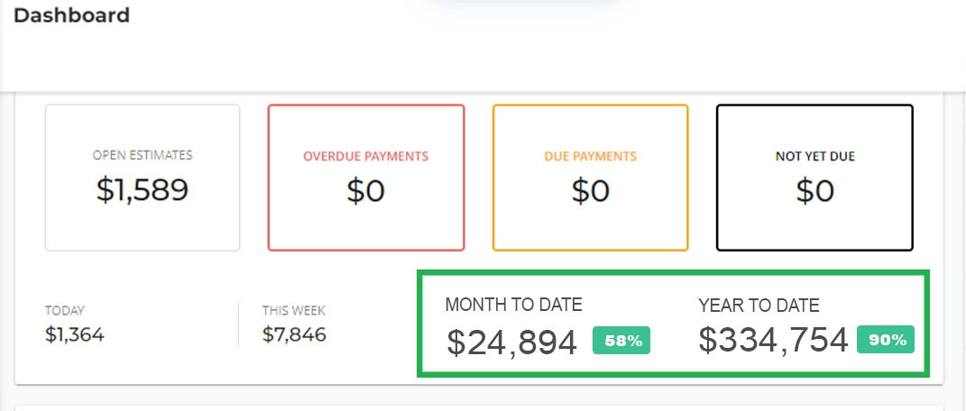Select the Due Payments orange label
The image size is (966, 411).
click(590, 156)
